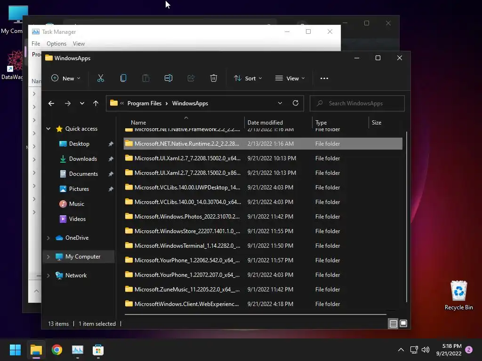The height and width of the screenshot is (361, 482).
Task: Select Microsoft.WindowsTerminal_1.14.2282.0 folder
Action: click(263, 245)
